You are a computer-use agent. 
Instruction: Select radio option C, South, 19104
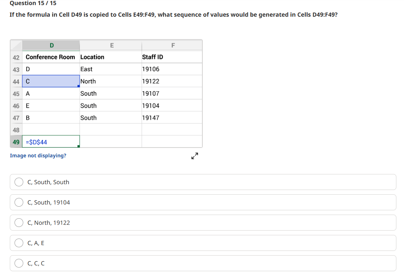click(x=19, y=202)
